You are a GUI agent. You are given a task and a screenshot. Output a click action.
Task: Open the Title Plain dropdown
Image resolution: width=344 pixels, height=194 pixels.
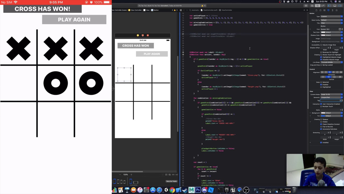(x=332, y=23)
